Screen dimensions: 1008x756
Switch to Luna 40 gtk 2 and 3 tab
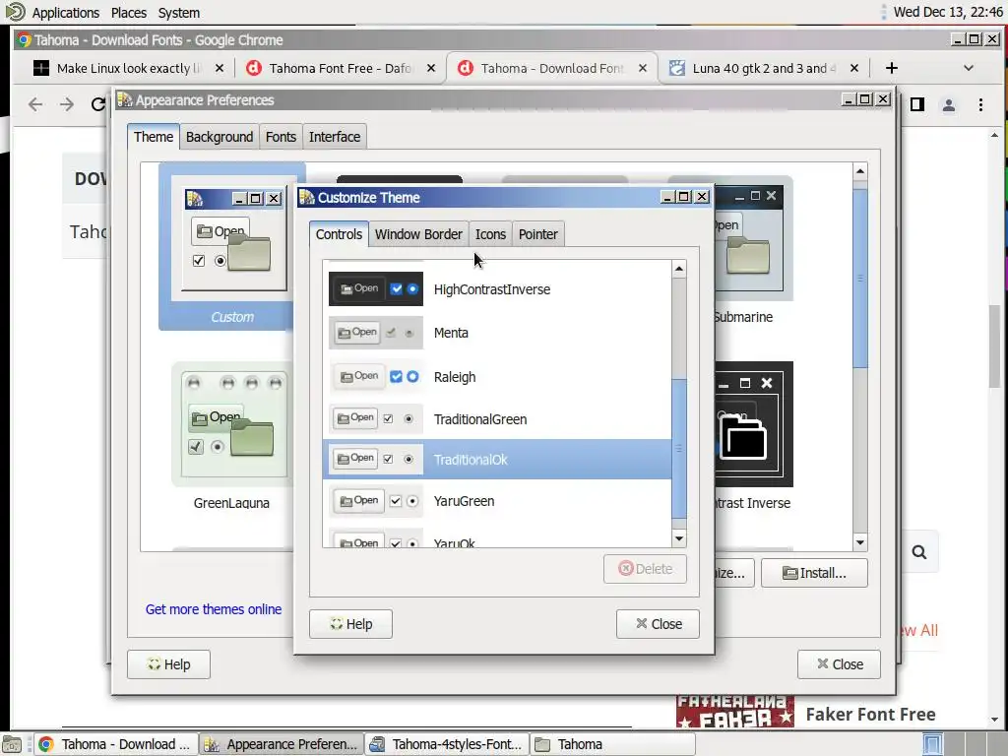click(764, 68)
